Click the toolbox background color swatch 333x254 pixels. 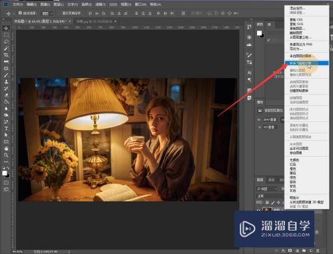(7, 176)
